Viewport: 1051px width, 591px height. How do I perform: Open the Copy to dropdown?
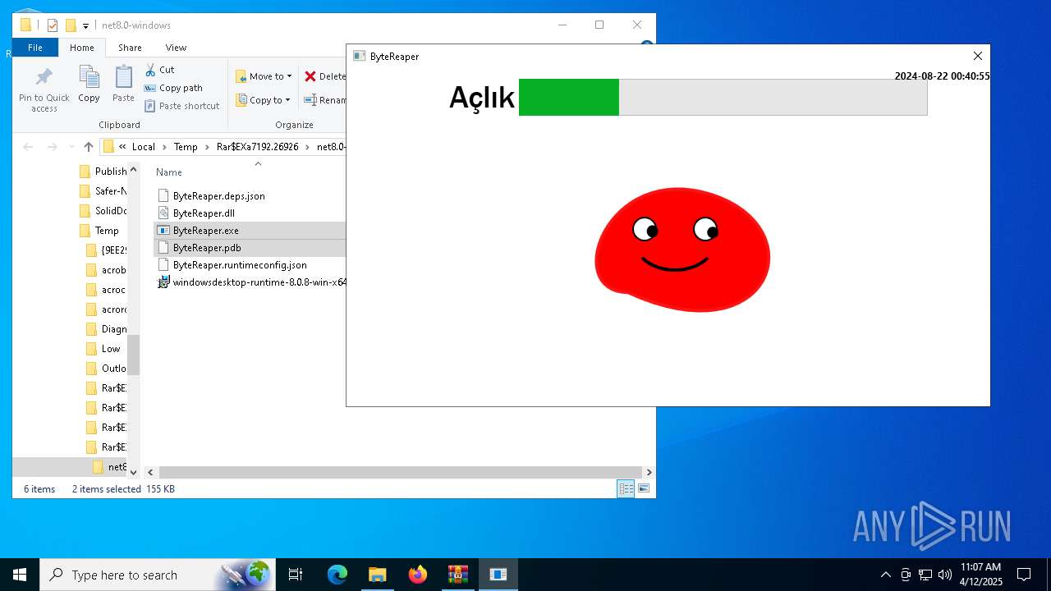point(264,100)
